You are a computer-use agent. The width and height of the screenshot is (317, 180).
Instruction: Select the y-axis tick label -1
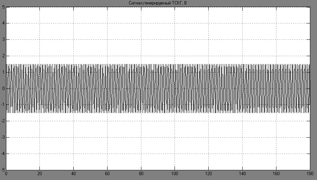3,105
